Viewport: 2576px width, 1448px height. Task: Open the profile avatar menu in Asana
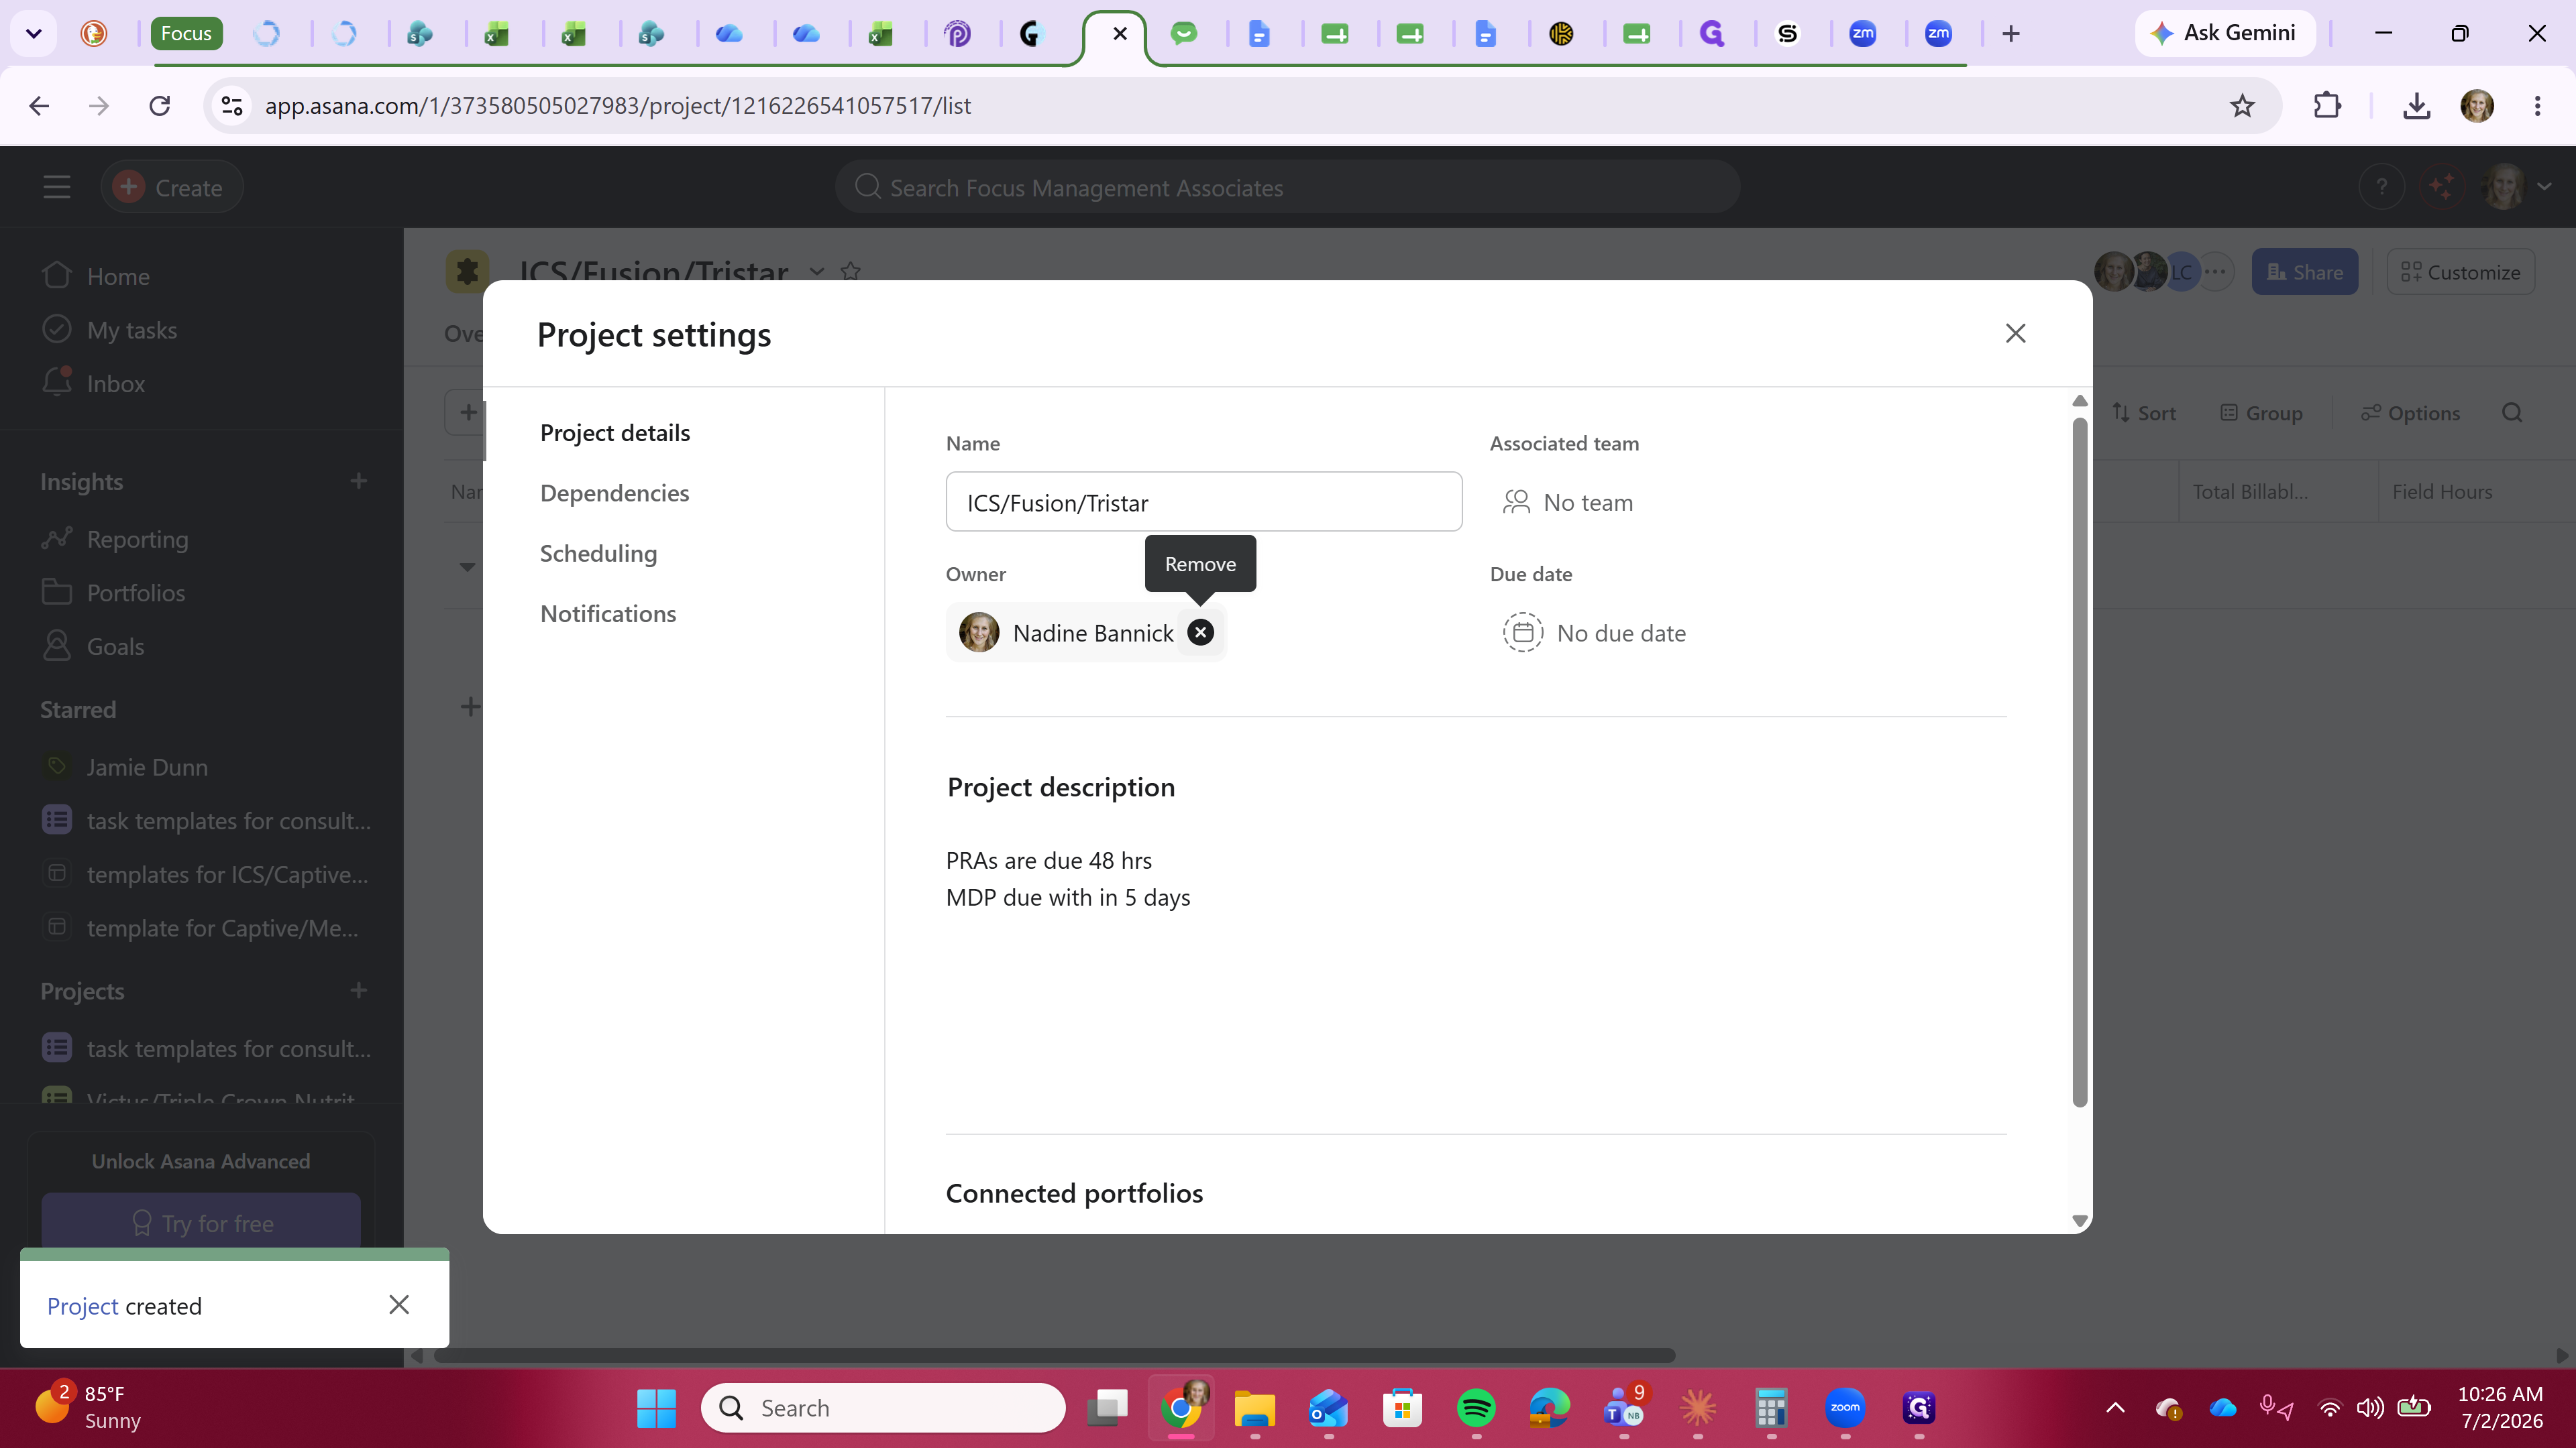click(2516, 187)
